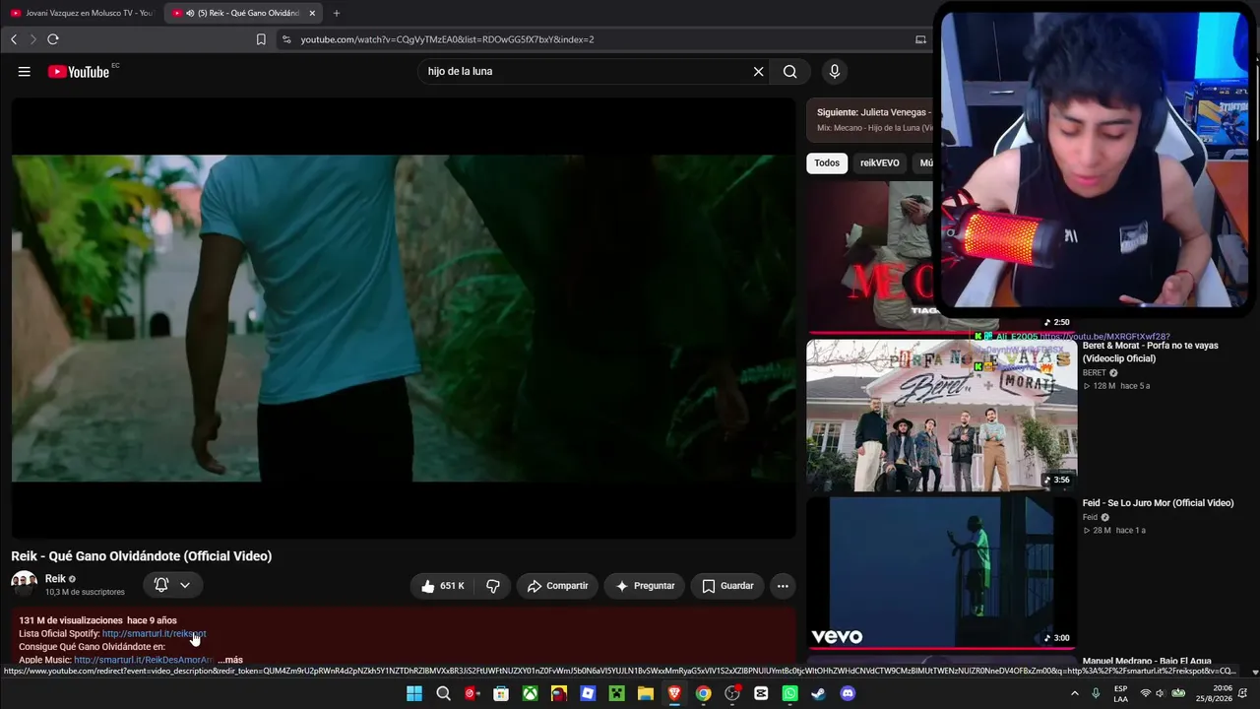Click the tray microphone status icon
Viewport: 1260px width, 709px height.
[1096, 694]
